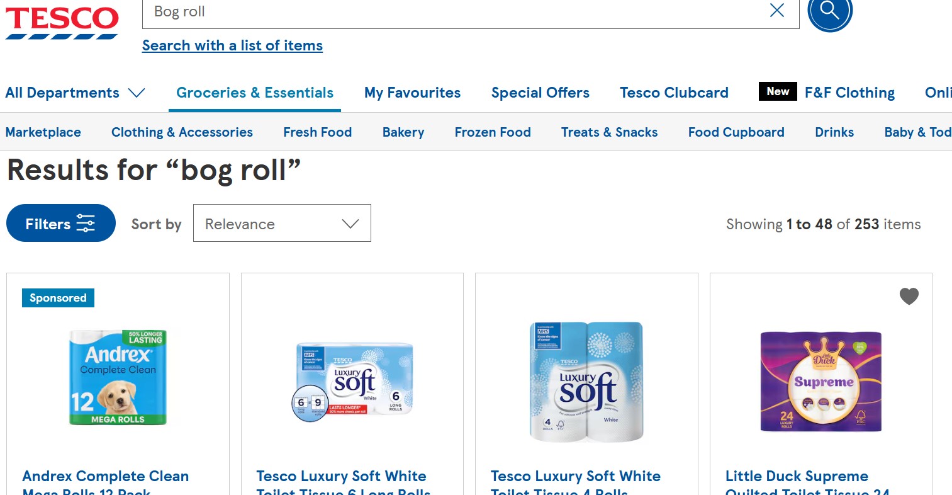Screen dimensions: 952x495
Task: Clear the search box with X icon
Action: click(777, 10)
